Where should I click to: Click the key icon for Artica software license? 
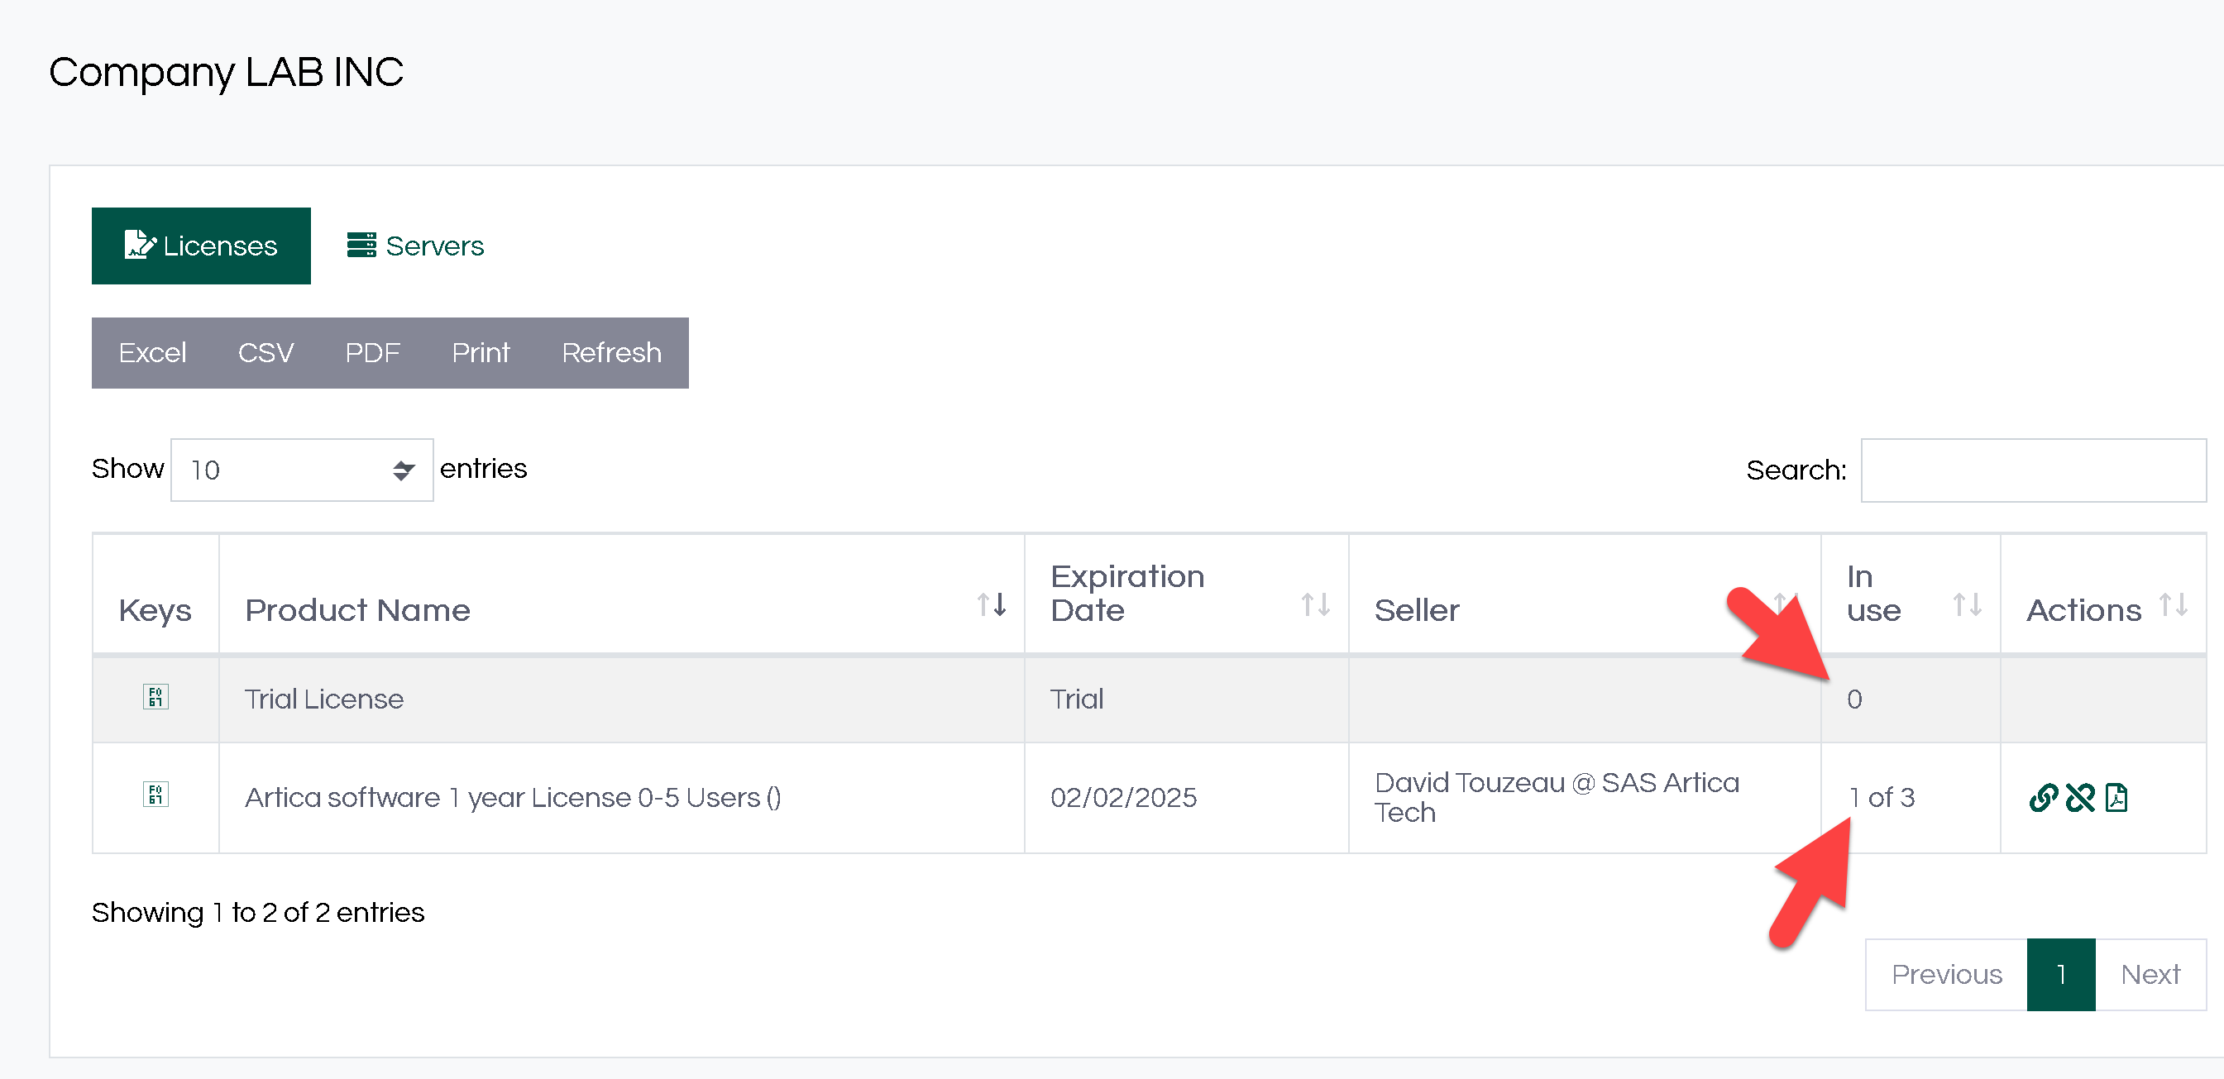pyautogui.click(x=155, y=794)
